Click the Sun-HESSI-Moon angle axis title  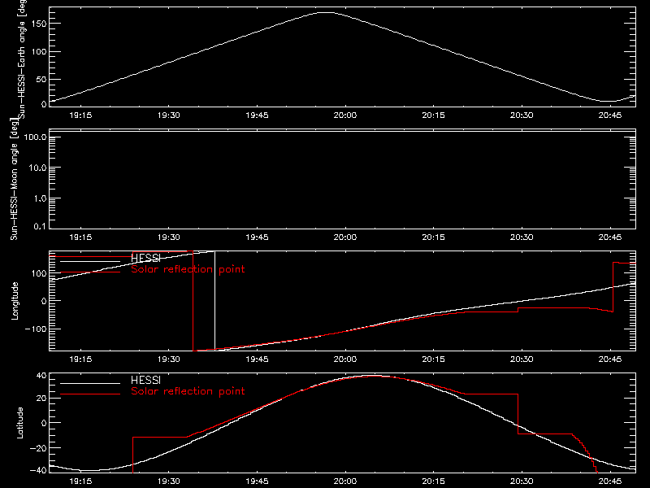click(14, 179)
